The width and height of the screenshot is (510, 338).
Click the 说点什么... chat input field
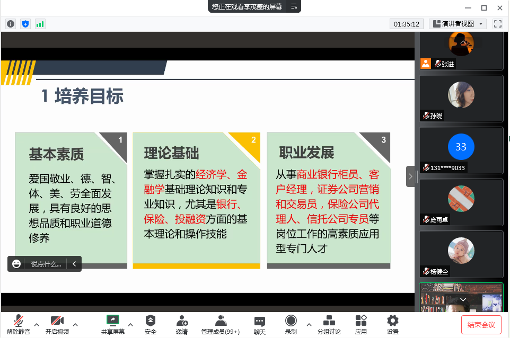pyautogui.click(x=46, y=264)
